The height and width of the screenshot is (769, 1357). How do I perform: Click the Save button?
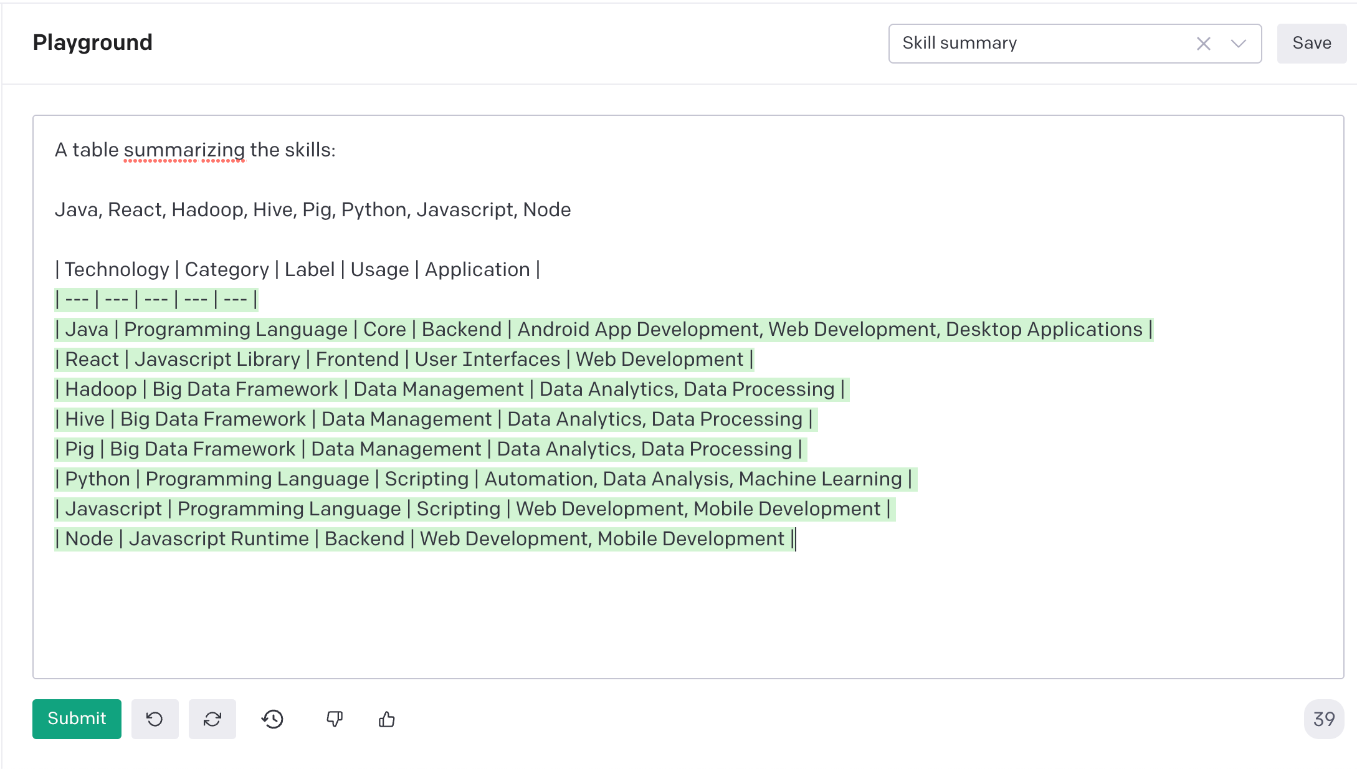point(1311,43)
